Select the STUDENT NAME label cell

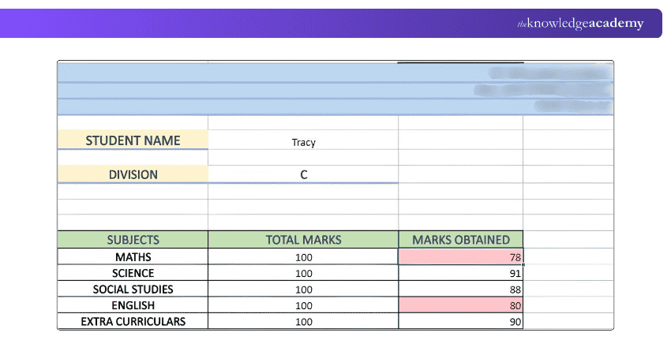click(133, 140)
